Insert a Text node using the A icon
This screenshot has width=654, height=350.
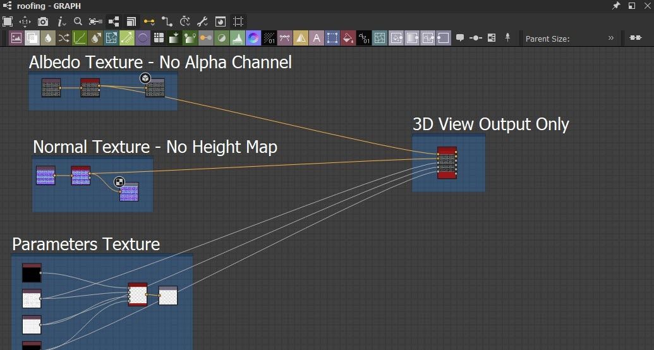point(317,38)
